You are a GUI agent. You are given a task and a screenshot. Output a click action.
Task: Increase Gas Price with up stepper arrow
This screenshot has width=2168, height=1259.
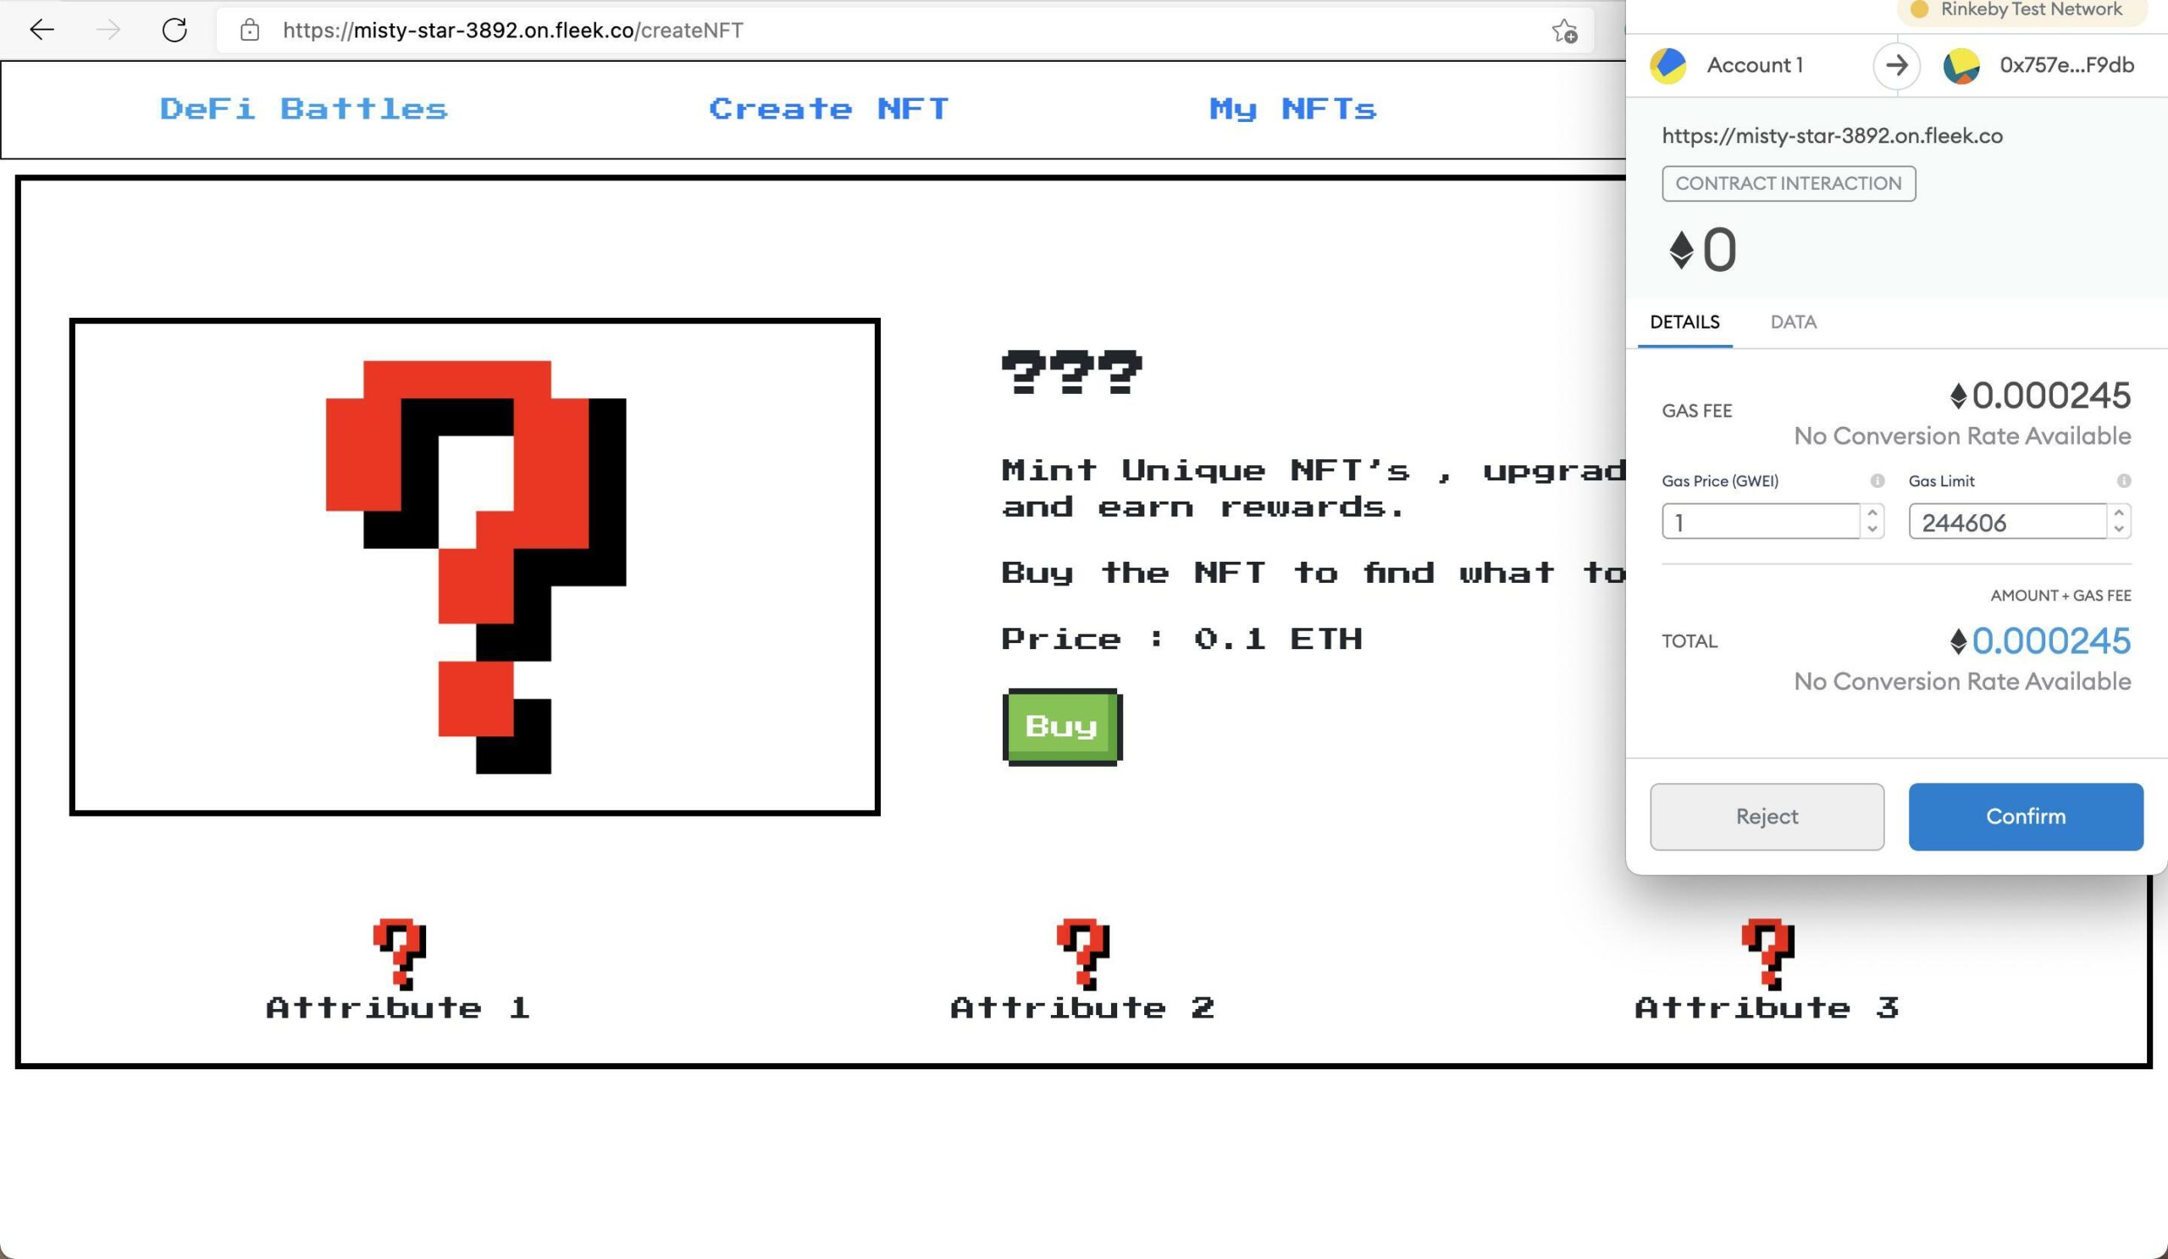click(x=1872, y=513)
